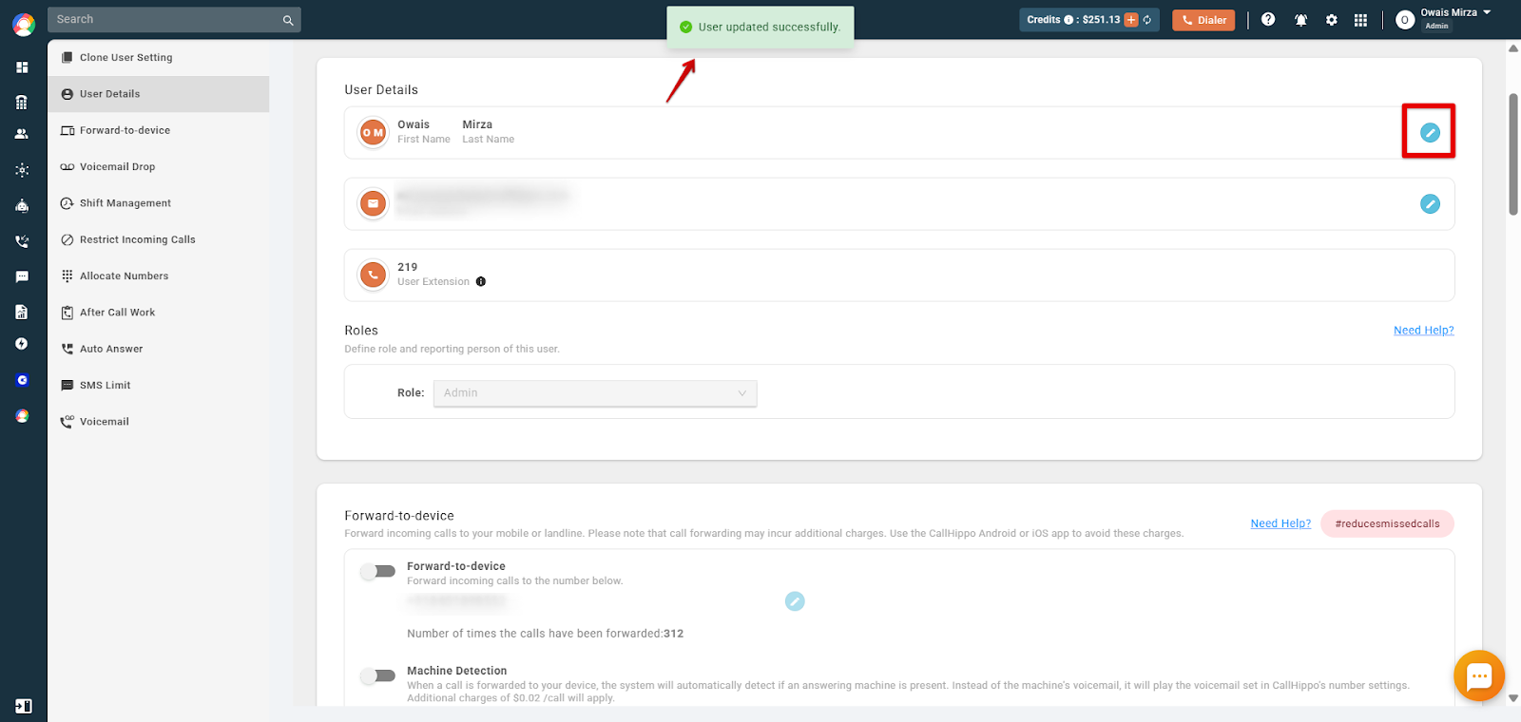
Task: Open Voicemail settings in side menu
Action: [x=159, y=422]
